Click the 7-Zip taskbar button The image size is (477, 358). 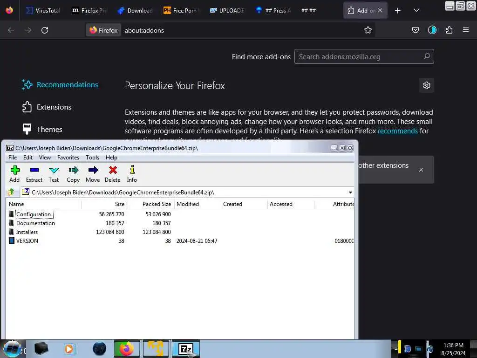186,349
